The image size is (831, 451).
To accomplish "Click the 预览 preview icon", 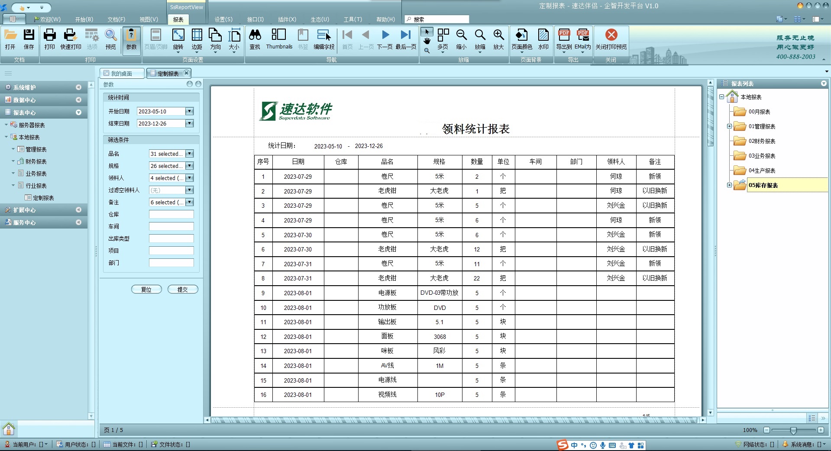I will coord(111,39).
